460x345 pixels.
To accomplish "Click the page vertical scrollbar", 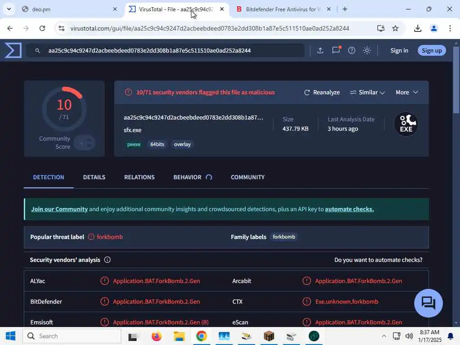I will point(456,80).
